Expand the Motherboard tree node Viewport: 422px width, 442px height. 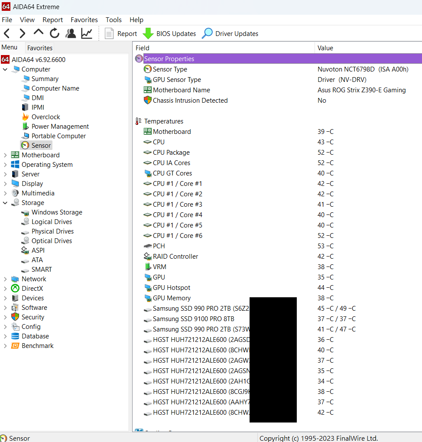5,155
